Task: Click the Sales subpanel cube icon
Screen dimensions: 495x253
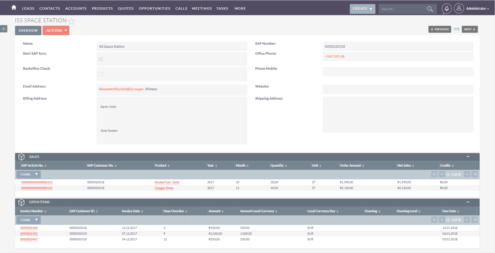Action: (21, 157)
